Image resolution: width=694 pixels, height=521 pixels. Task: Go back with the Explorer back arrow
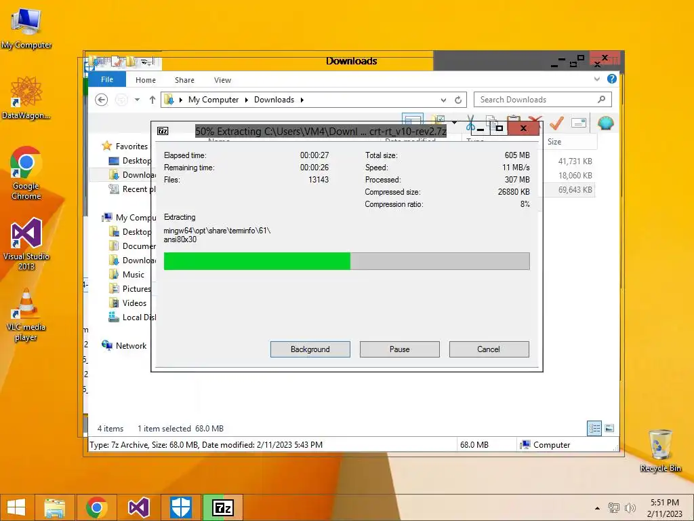102,100
